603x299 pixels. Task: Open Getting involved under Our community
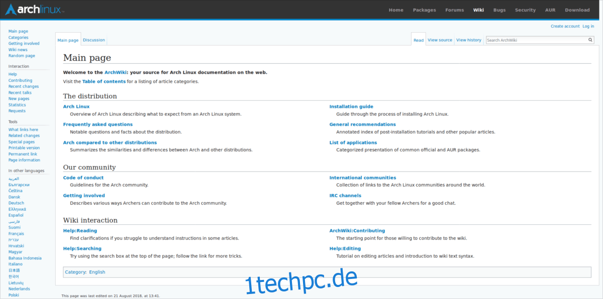point(84,196)
